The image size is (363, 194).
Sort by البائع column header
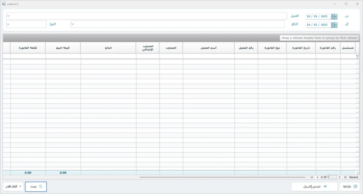109,48
